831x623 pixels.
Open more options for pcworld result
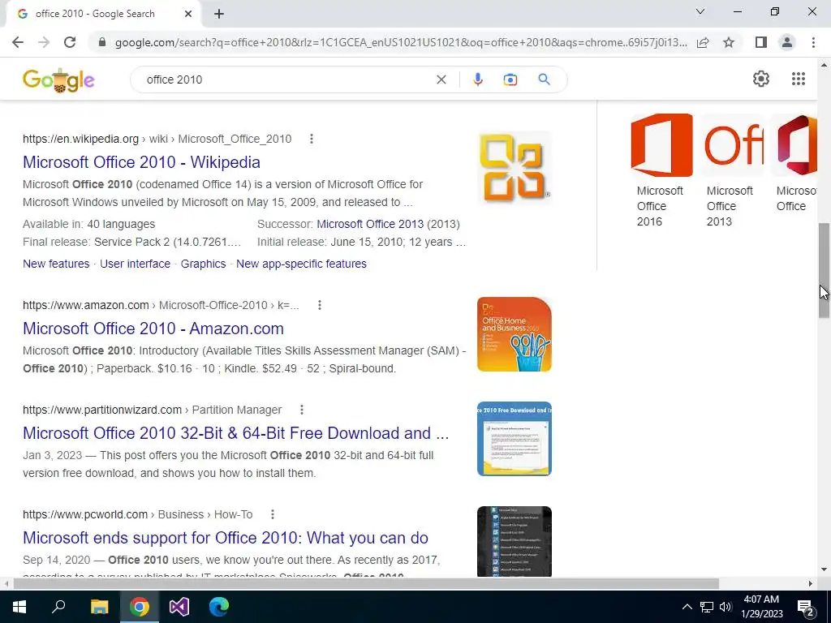(x=273, y=514)
